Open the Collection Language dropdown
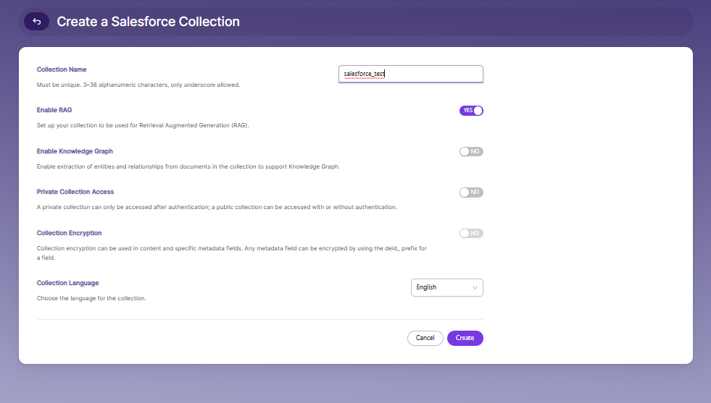The height and width of the screenshot is (403, 711). (447, 287)
